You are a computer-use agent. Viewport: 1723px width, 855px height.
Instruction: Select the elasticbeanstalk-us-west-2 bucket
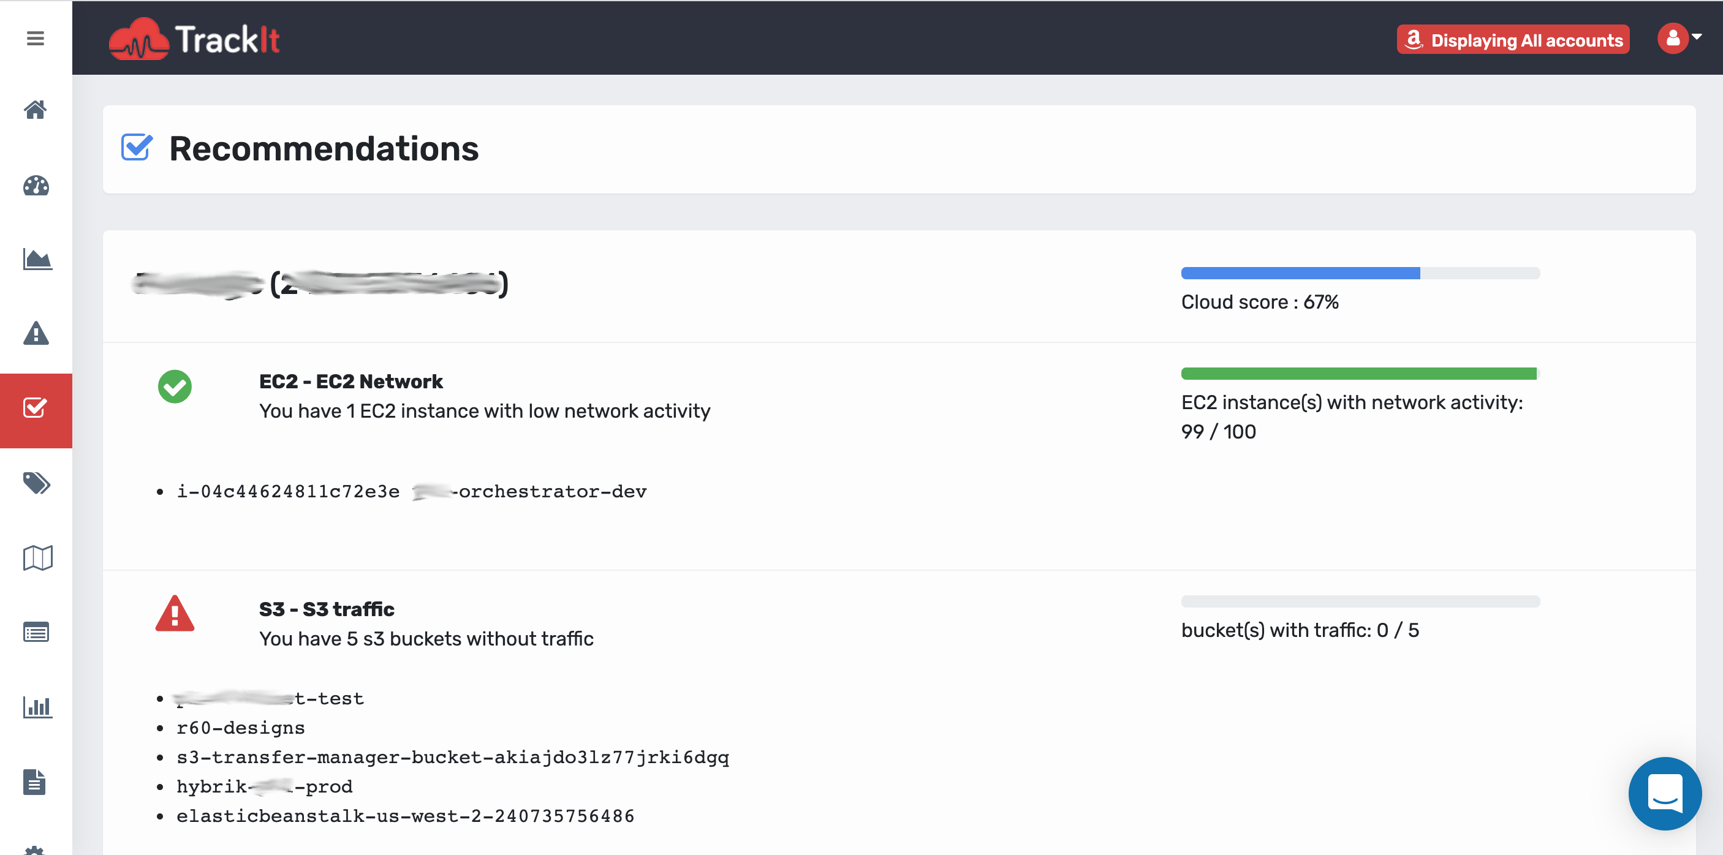pyautogui.click(x=406, y=816)
